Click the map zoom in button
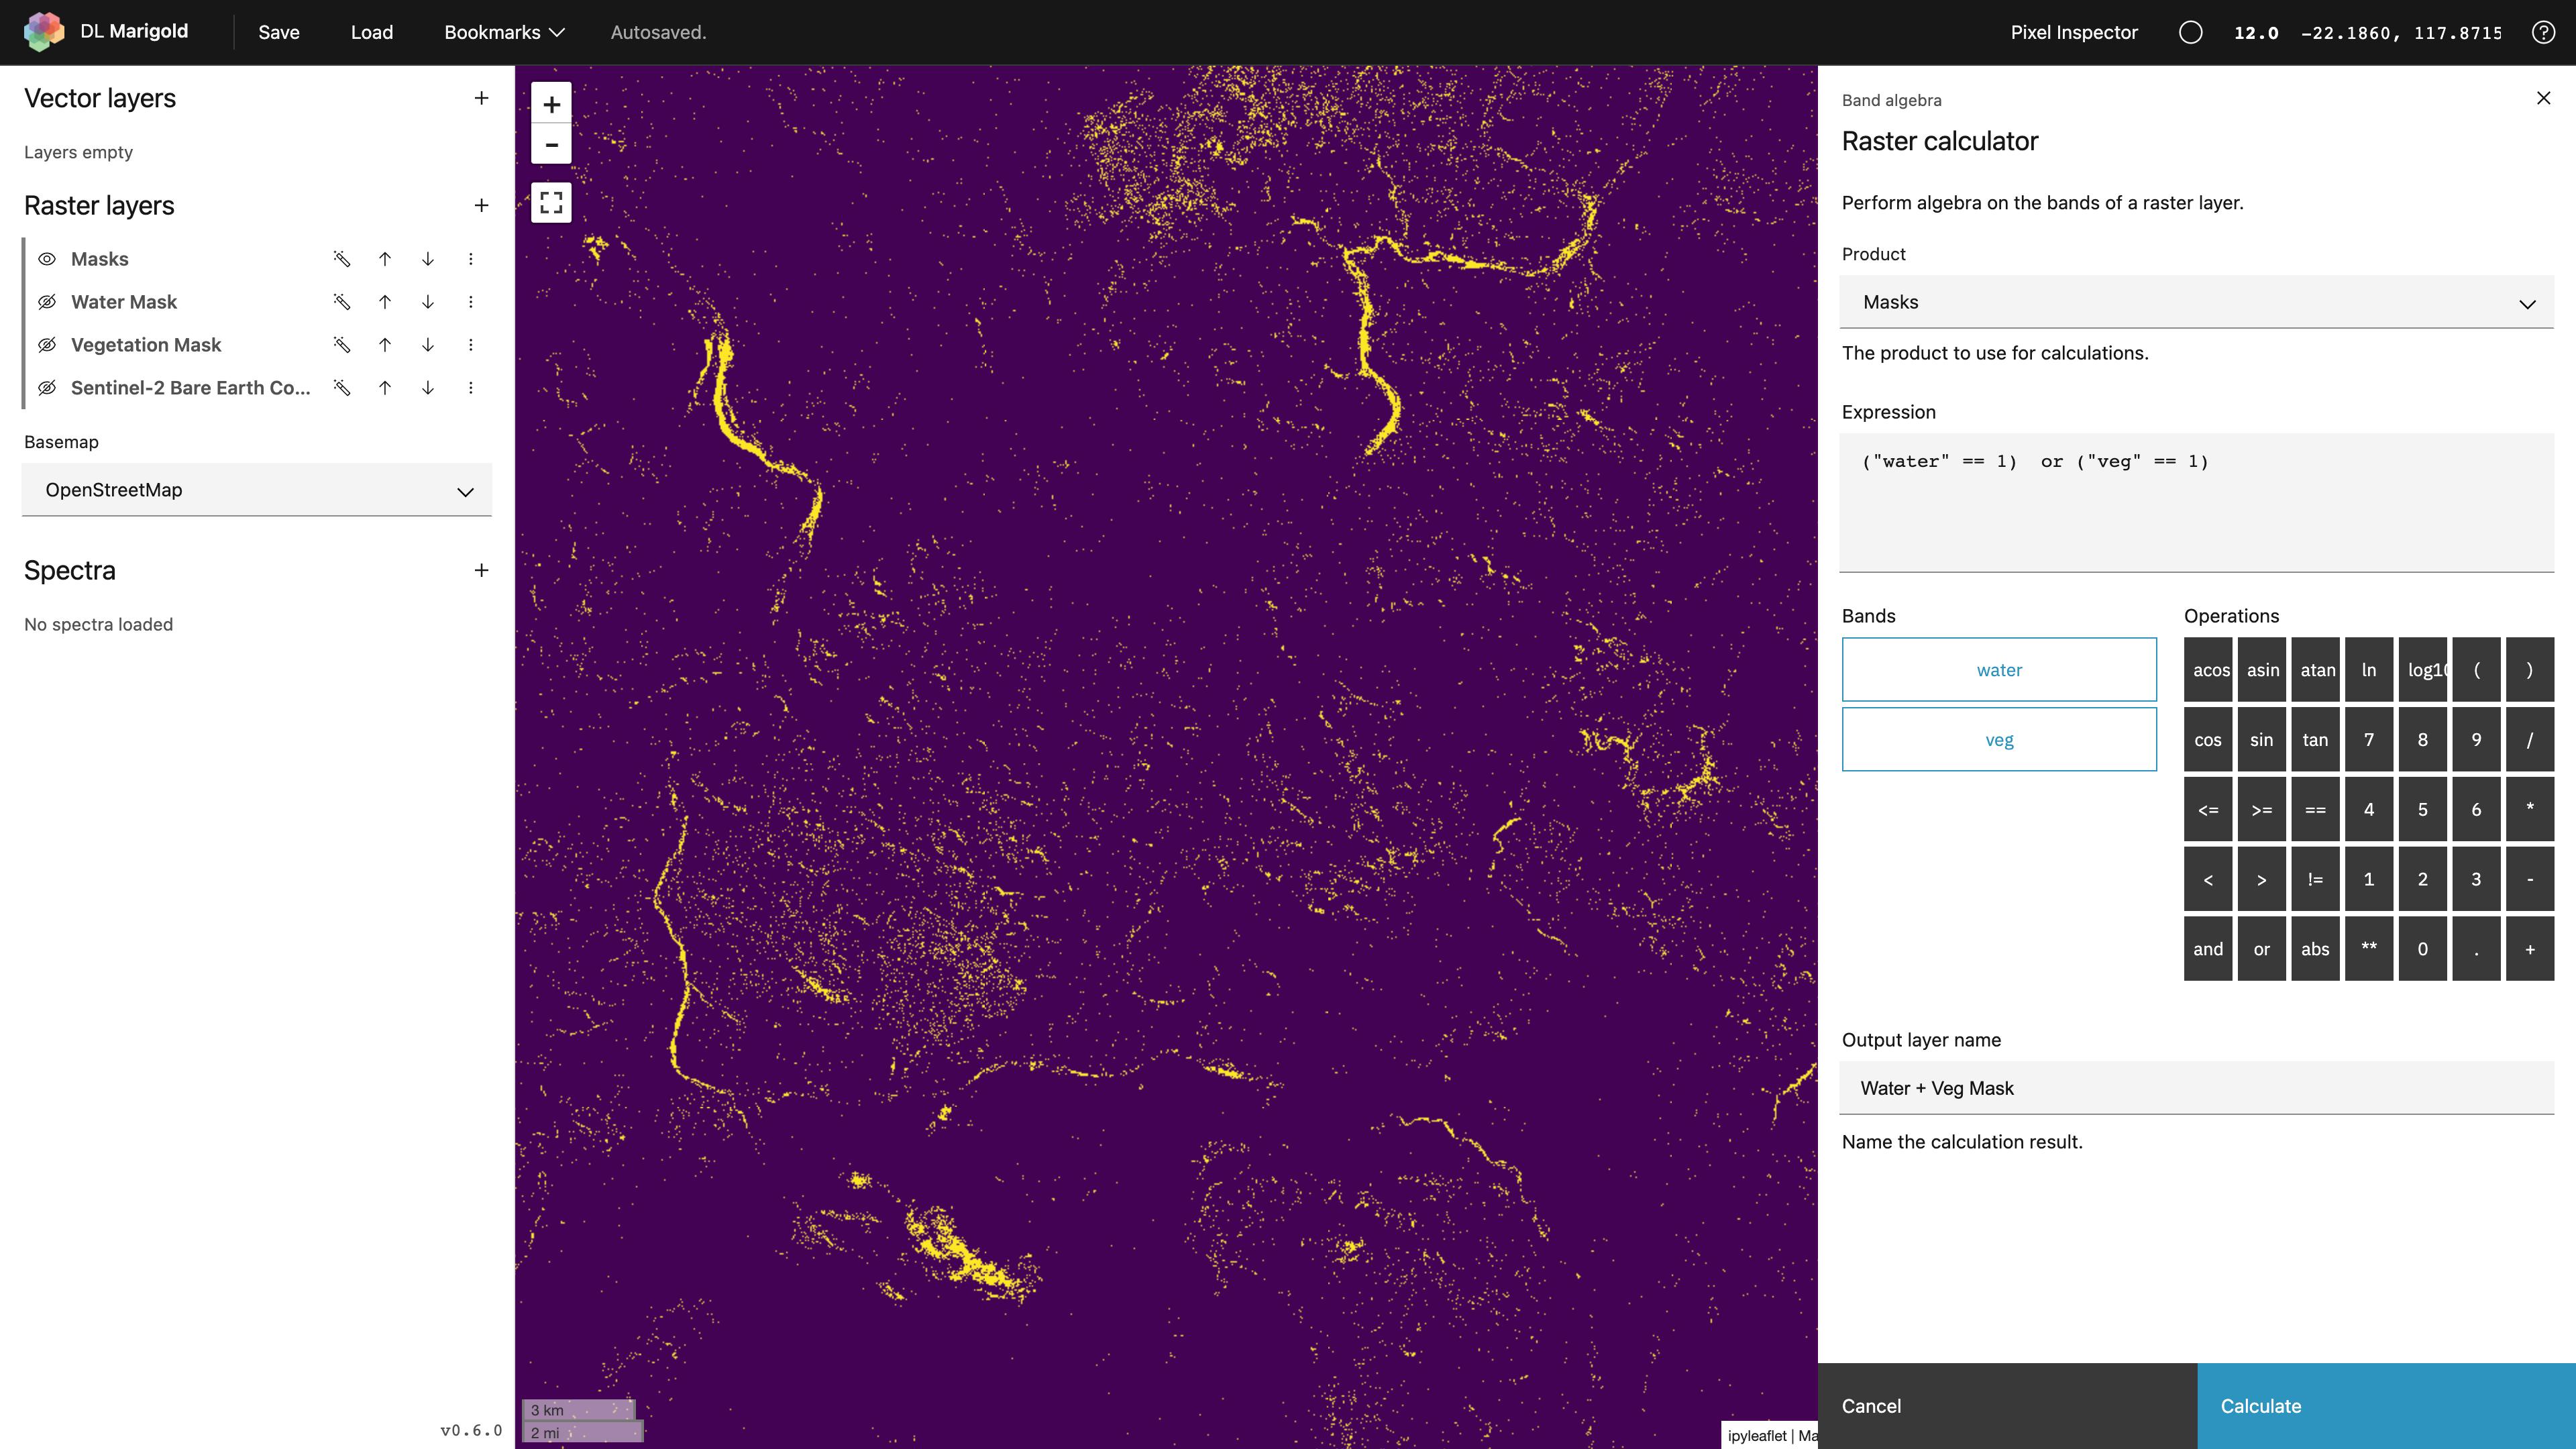Screen dimensions: 2576x1449 point(551,104)
